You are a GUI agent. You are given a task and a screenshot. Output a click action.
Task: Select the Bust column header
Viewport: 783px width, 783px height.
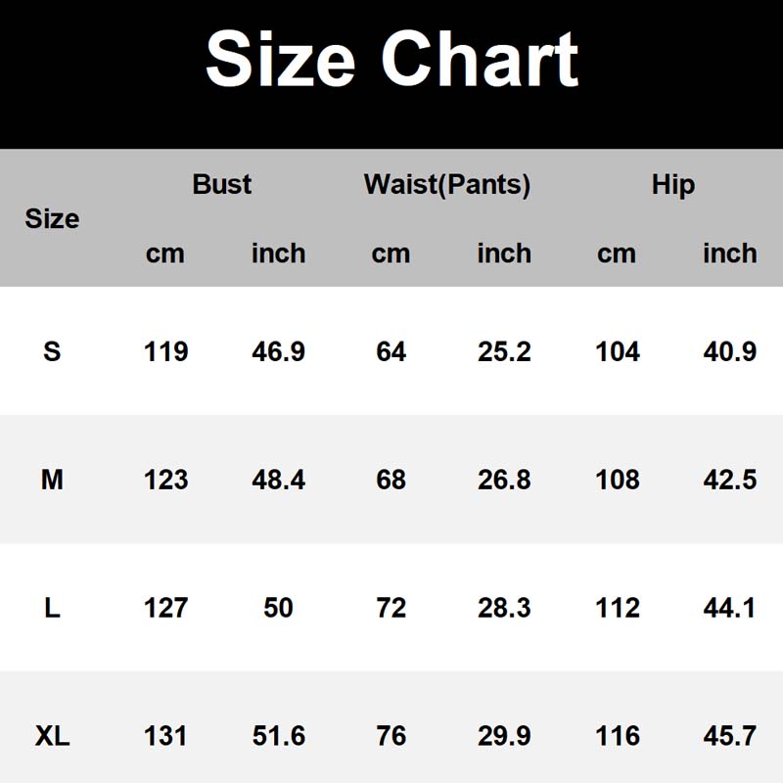click(x=222, y=184)
